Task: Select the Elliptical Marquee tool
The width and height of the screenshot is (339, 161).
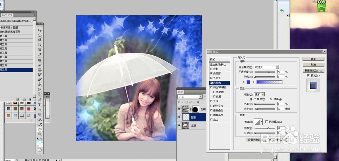Action: (x=40, y=35)
